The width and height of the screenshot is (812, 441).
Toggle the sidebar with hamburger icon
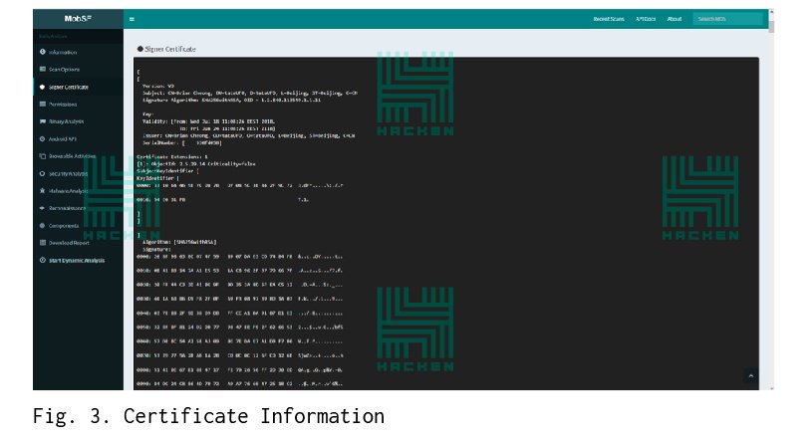[x=133, y=19]
